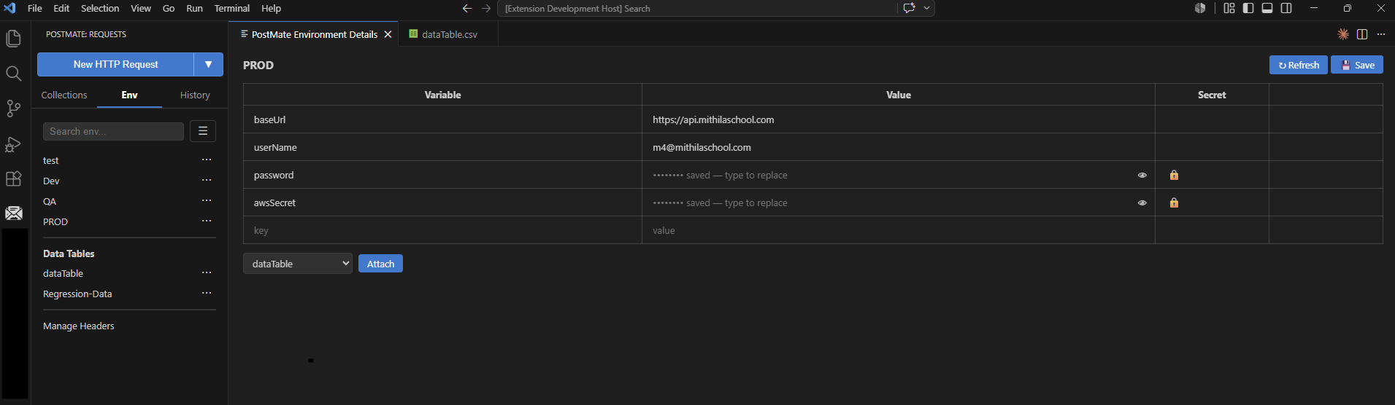Reveal the password value with eye icon
The height and width of the screenshot is (405, 1395).
click(x=1142, y=175)
